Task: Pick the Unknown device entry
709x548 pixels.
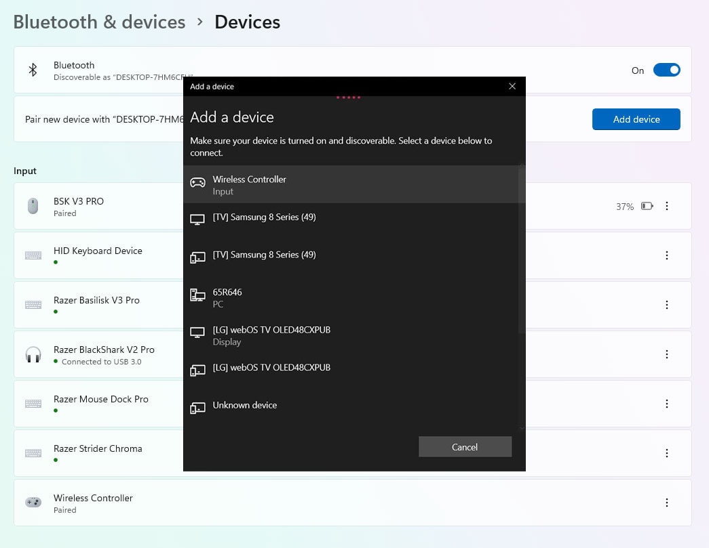Action: coord(245,405)
